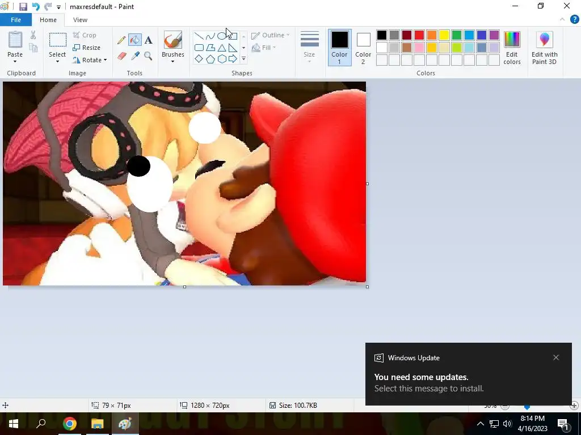The height and width of the screenshot is (435, 581).
Task: Open the shape Outline dropdown
Action: click(271, 35)
